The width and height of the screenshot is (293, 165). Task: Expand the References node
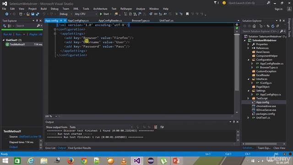coord(248,48)
